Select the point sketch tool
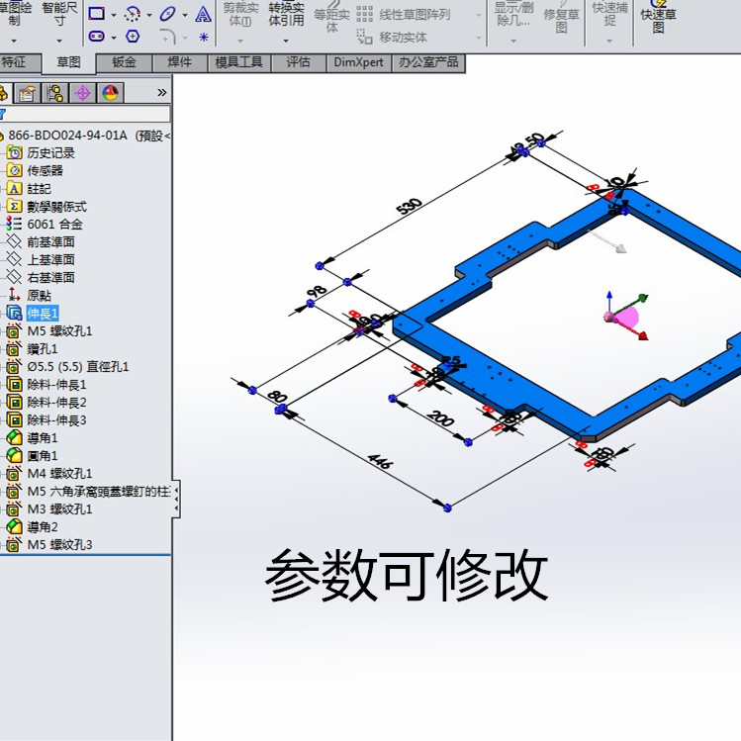741x741 pixels. click(x=204, y=37)
